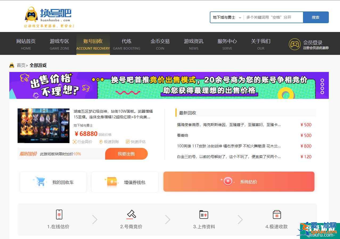Click the payment icon for 4.极速收款
The width and height of the screenshot is (340, 239).
[x=276, y=214]
